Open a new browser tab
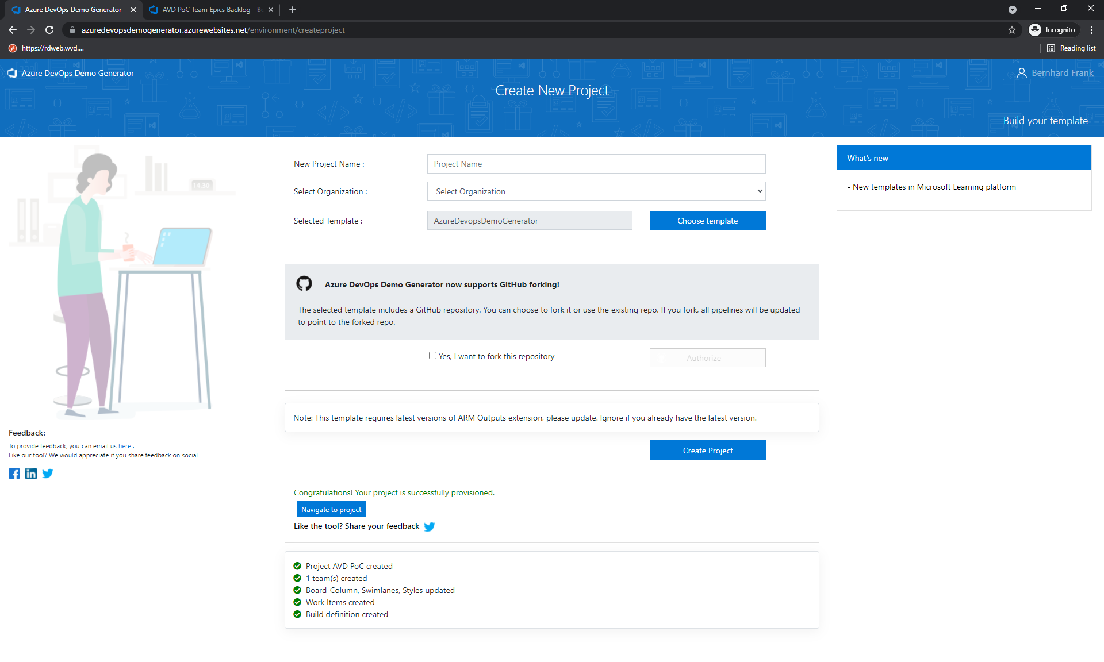Viewport: 1104px width, 662px height. coord(293,10)
